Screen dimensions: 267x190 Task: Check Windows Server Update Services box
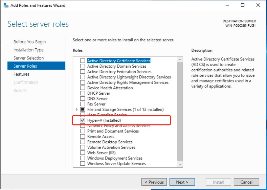coord(83,164)
